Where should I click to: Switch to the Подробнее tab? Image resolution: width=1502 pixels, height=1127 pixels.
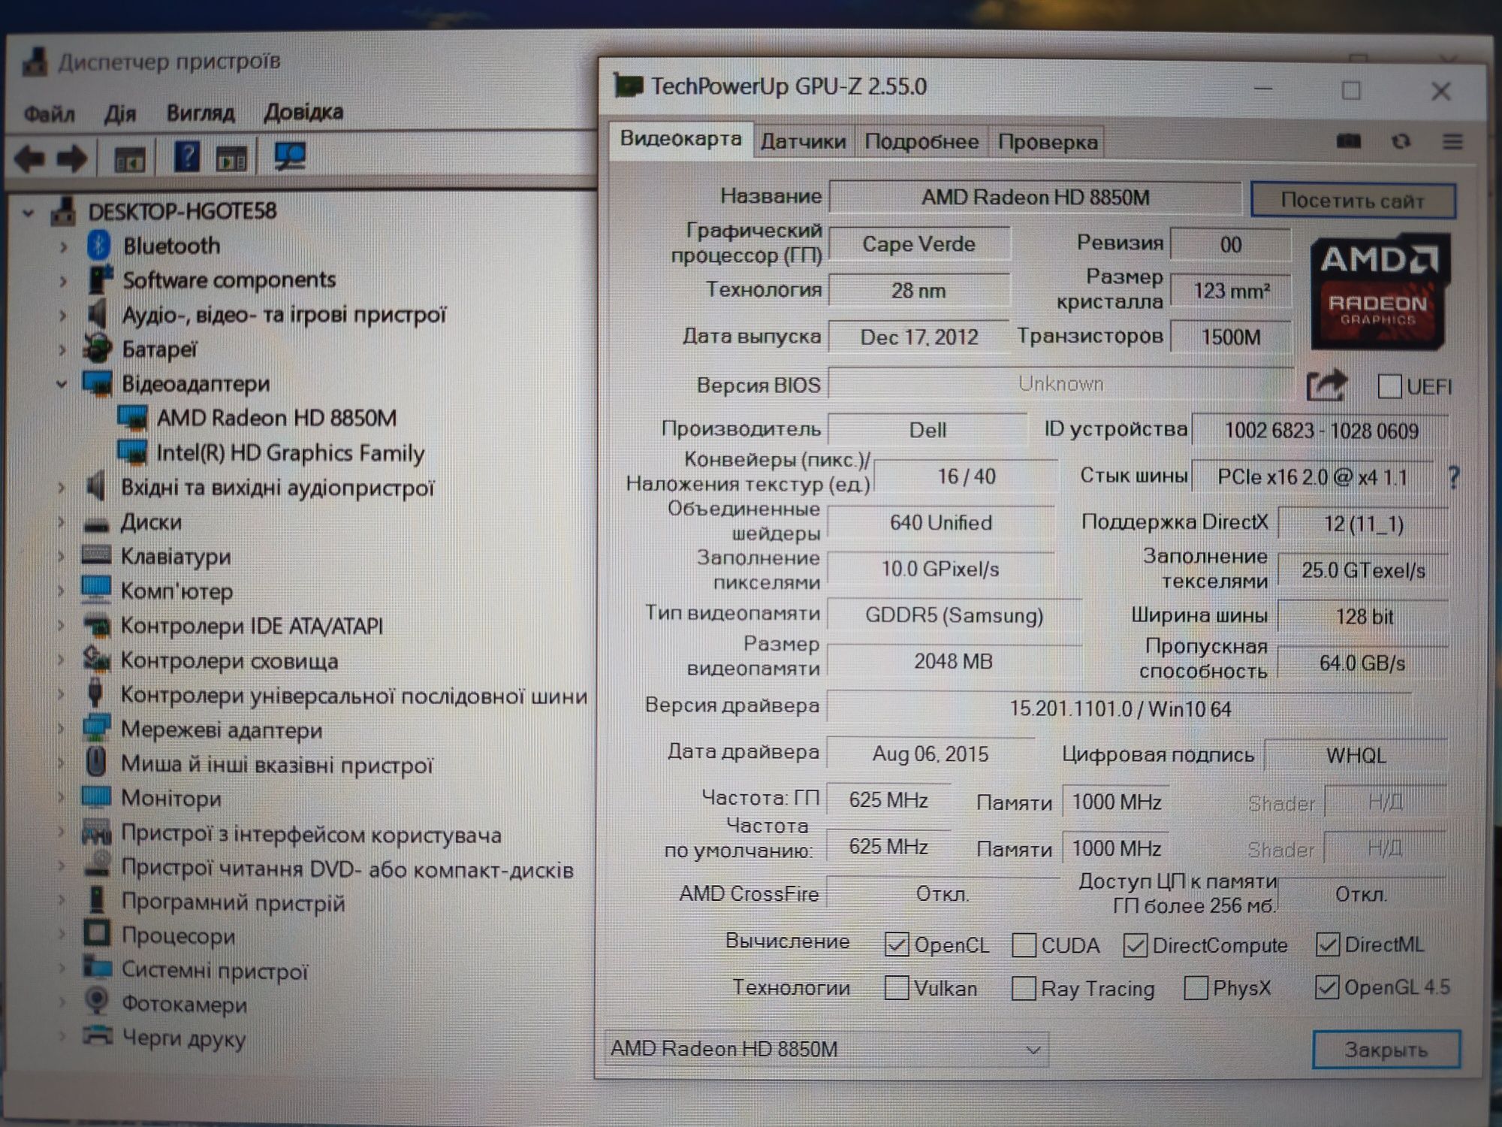921,141
